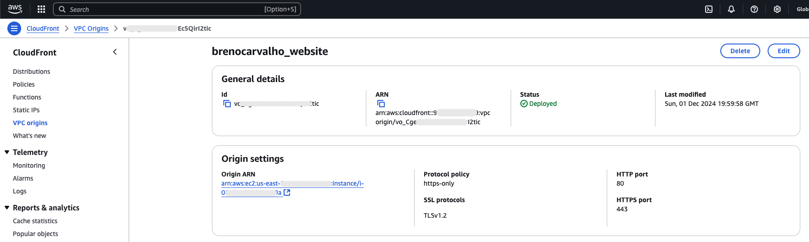Toggle the hamburger navigation menu
The image size is (809, 242).
pyautogui.click(x=14, y=28)
